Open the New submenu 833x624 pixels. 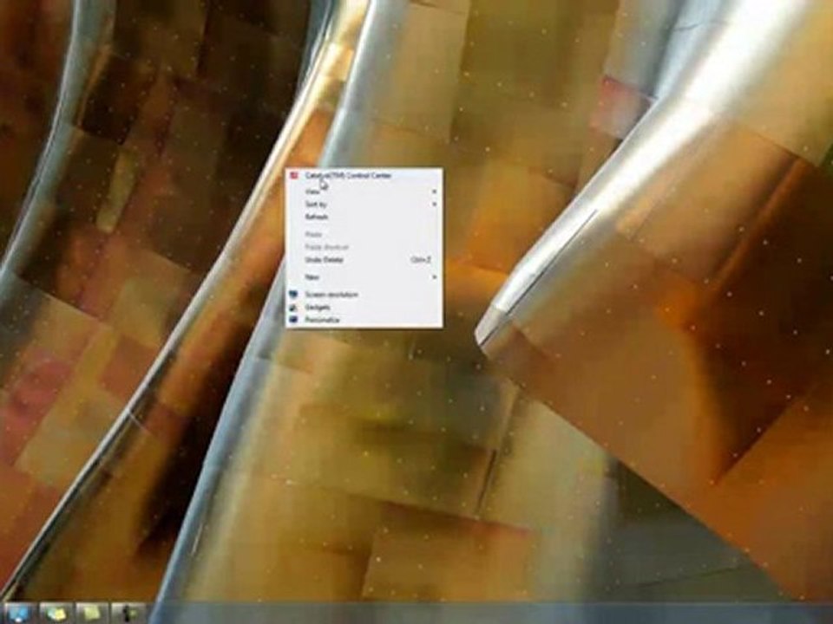pos(364,277)
